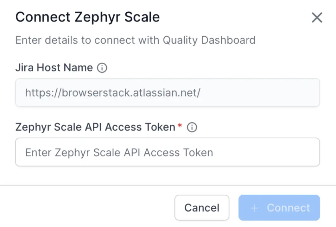336x227 pixels.
Task: Click the Connect button text
Action: (288, 208)
